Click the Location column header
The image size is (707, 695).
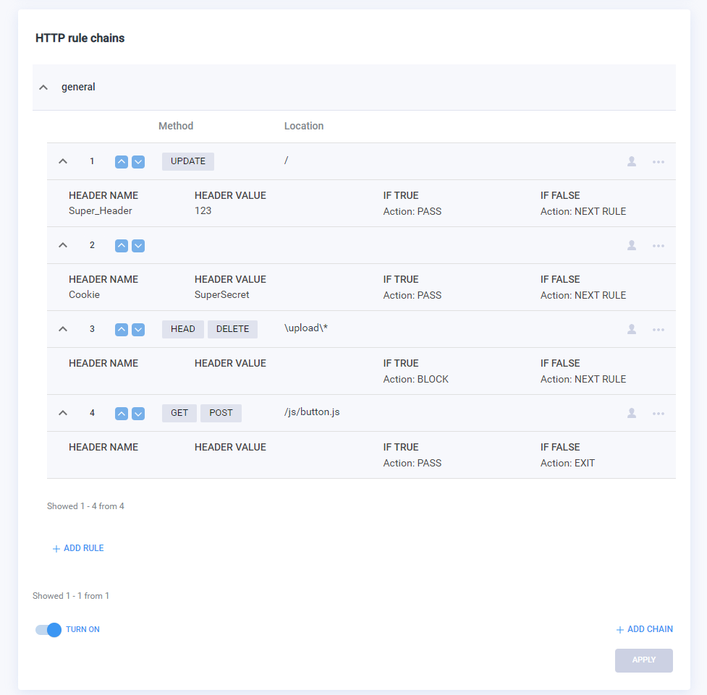[x=304, y=127]
